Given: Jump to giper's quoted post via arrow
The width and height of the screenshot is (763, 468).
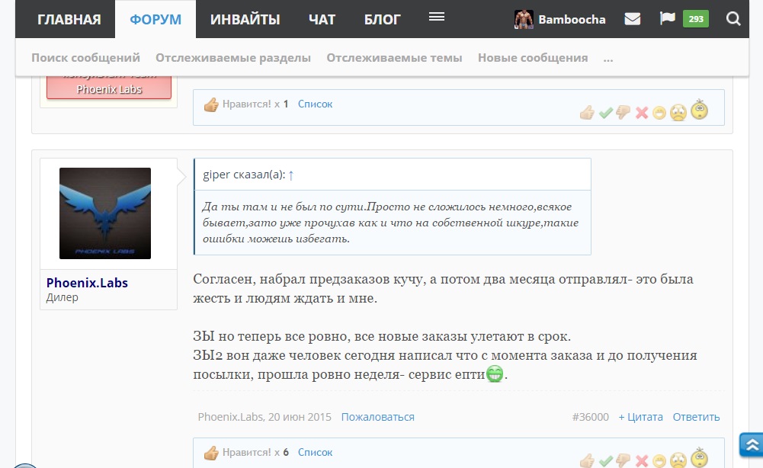Looking at the screenshot, I should tap(290, 175).
